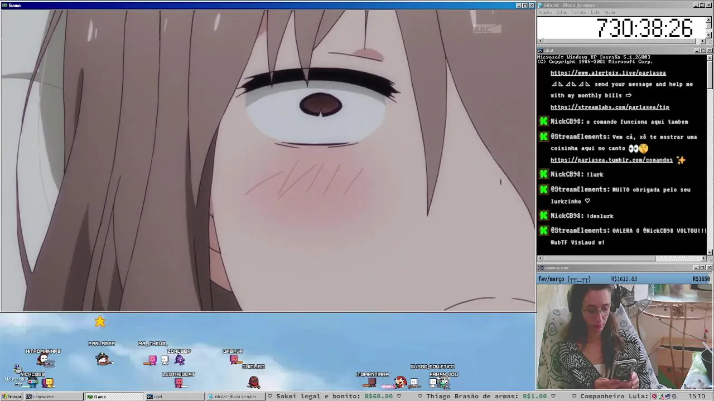Viewport: 714px width, 401px height.
Task: Click the taskbar clock showing 15:10
Action: [697, 397]
